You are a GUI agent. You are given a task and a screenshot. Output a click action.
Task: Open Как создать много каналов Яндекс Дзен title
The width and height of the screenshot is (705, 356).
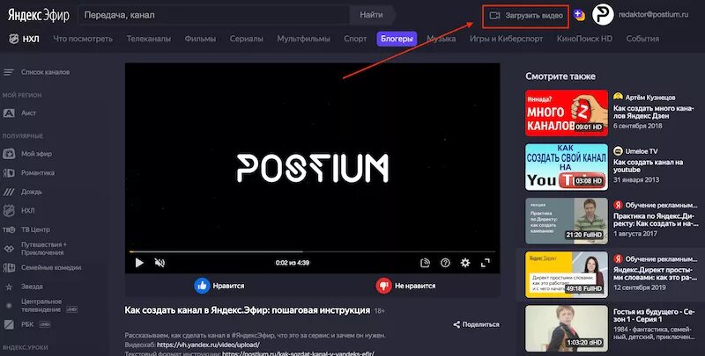pyautogui.click(x=654, y=113)
